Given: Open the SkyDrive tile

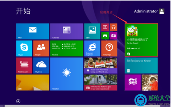Looking at the screenshot, I should coord(41,65).
